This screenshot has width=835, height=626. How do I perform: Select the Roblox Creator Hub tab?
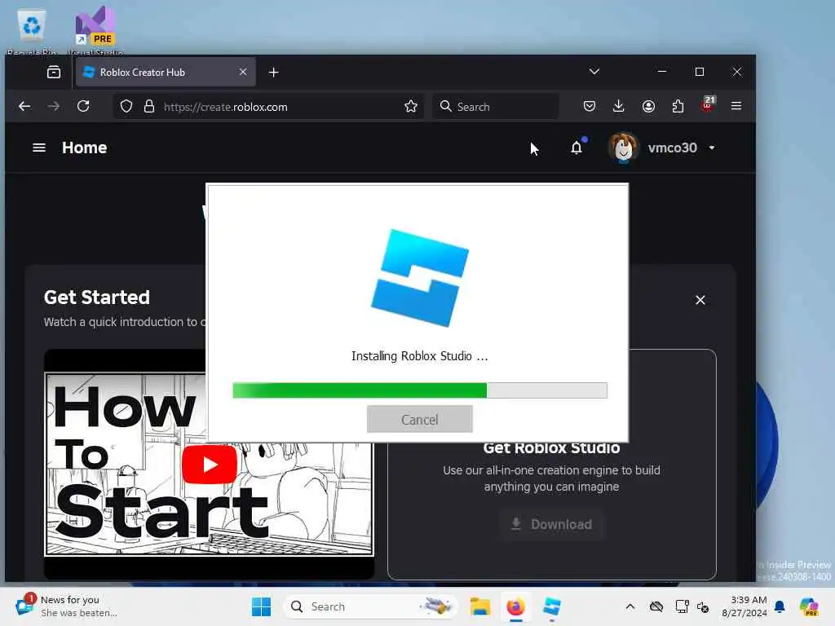[166, 72]
